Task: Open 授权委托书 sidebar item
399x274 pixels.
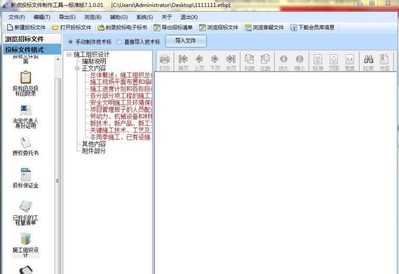Action: [x=25, y=146]
